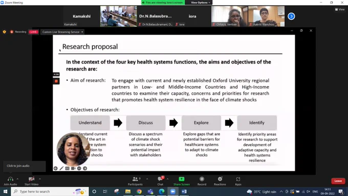The width and height of the screenshot is (348, 196).
Task: Open Microsoft Teams from taskbar
Action: pyautogui.click(x=150, y=191)
